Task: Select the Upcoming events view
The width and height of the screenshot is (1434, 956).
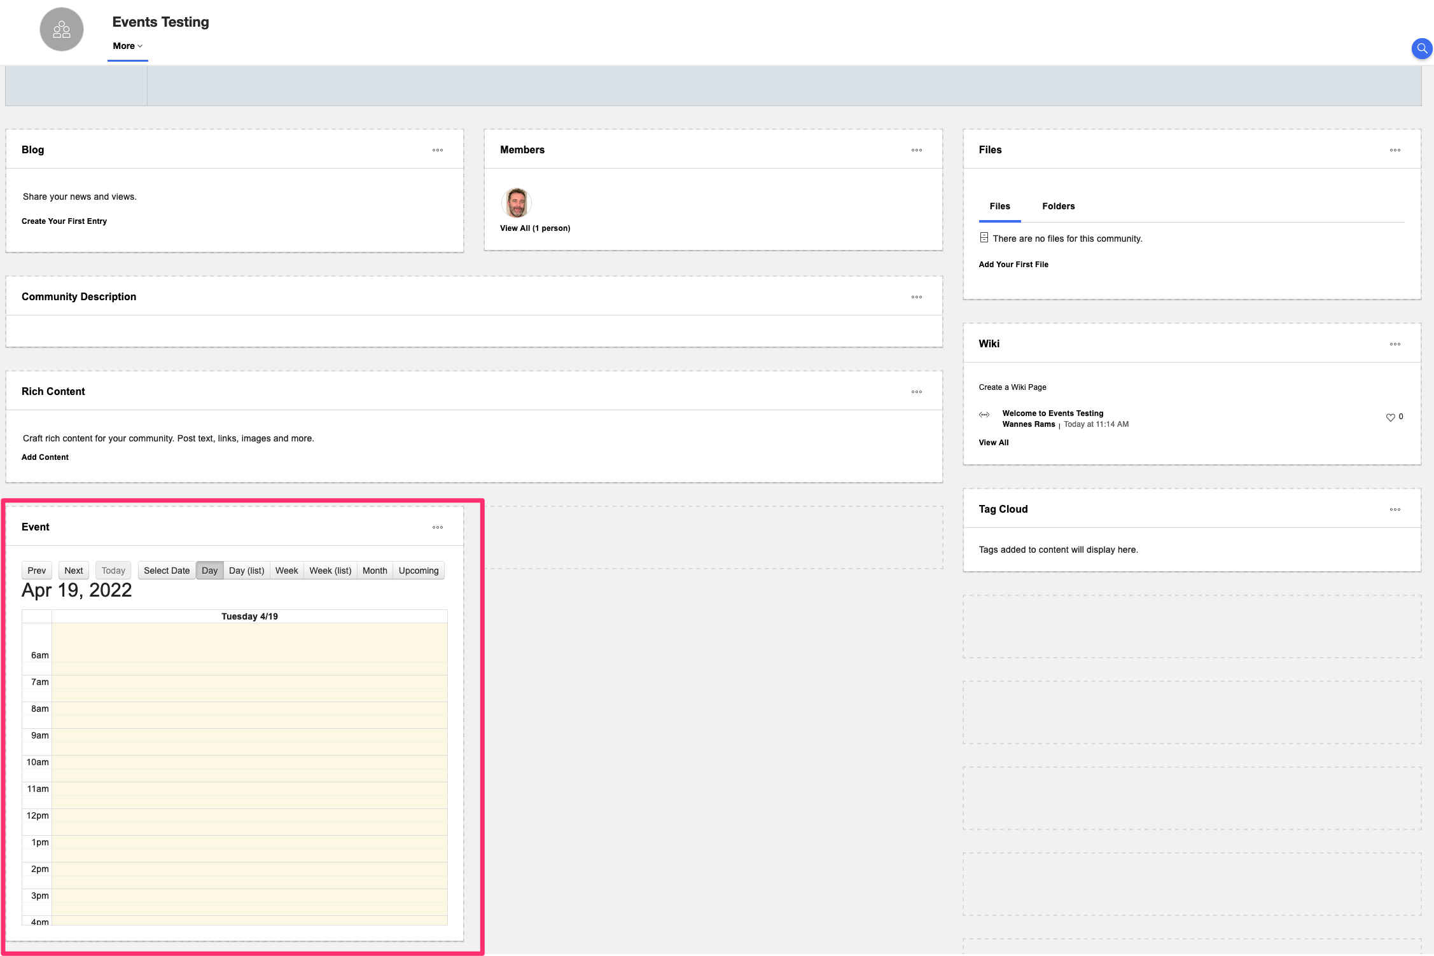Action: click(x=419, y=571)
